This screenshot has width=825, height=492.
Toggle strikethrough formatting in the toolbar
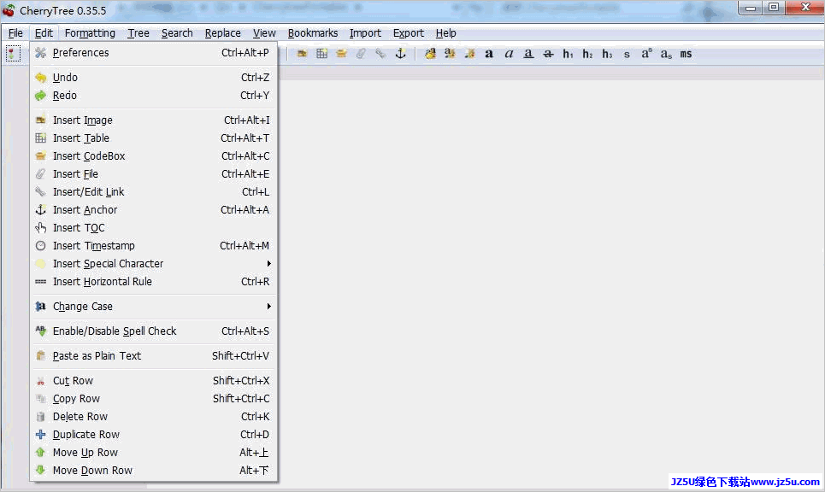[x=548, y=54]
